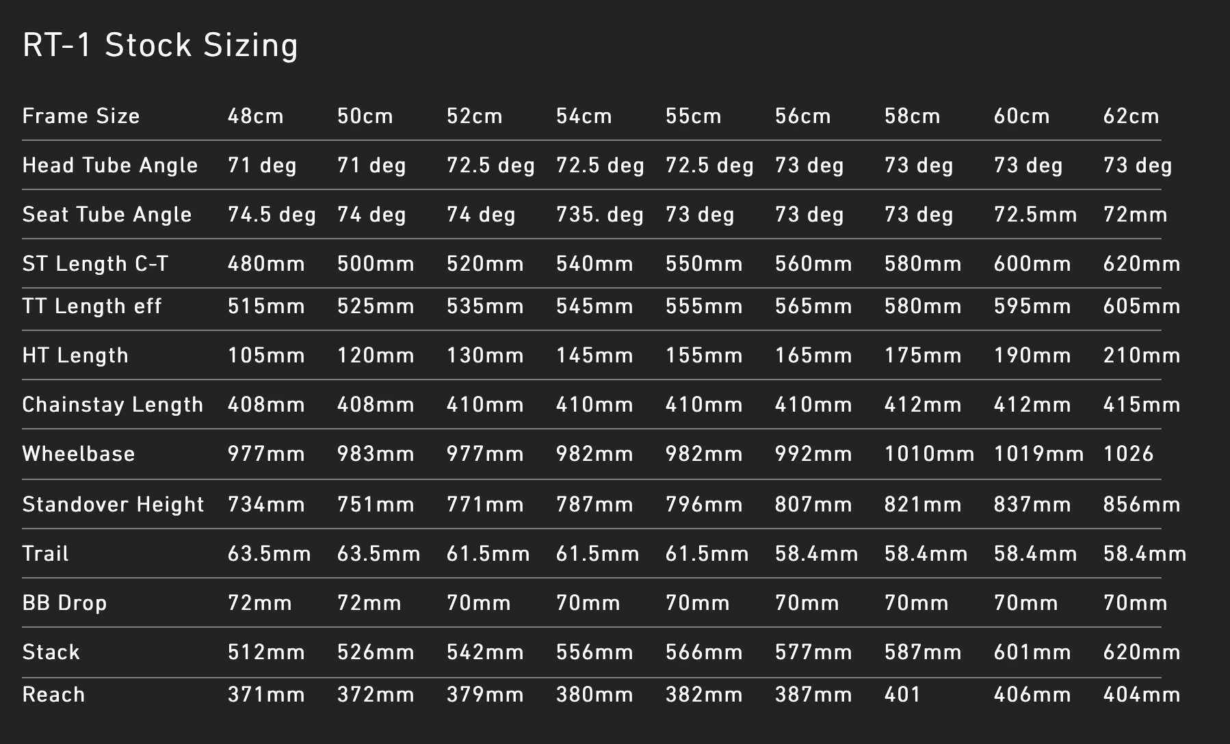Select the 401 Reach value

click(x=902, y=695)
